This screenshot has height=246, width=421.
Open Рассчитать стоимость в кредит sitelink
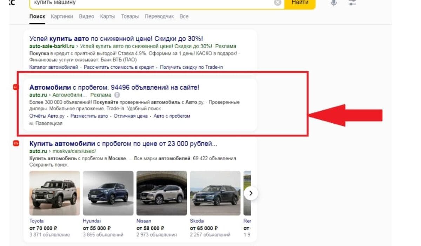point(119,67)
